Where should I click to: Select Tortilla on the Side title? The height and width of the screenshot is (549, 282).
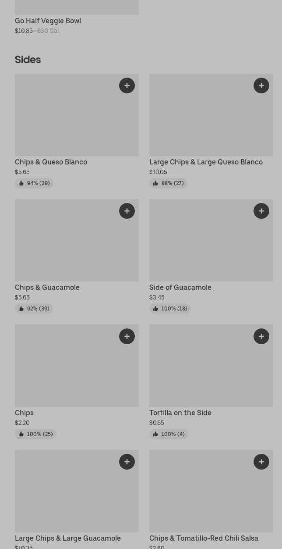tap(180, 413)
